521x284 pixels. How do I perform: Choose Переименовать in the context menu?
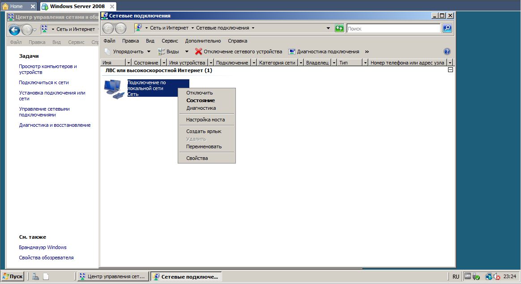click(207, 146)
